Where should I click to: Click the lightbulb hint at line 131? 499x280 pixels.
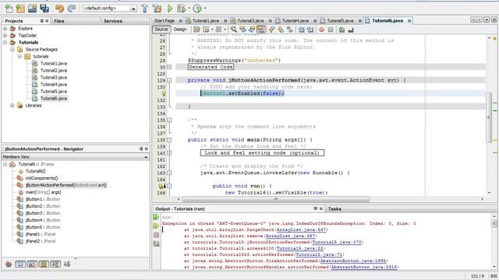(164, 93)
